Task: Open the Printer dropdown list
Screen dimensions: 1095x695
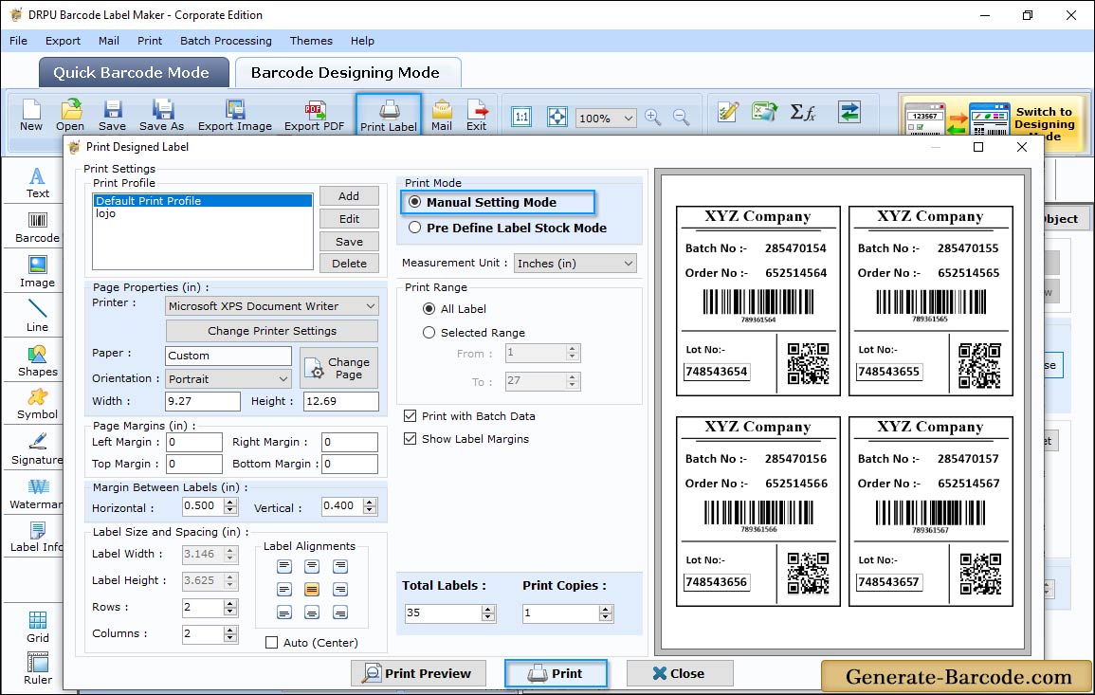Action: point(272,306)
